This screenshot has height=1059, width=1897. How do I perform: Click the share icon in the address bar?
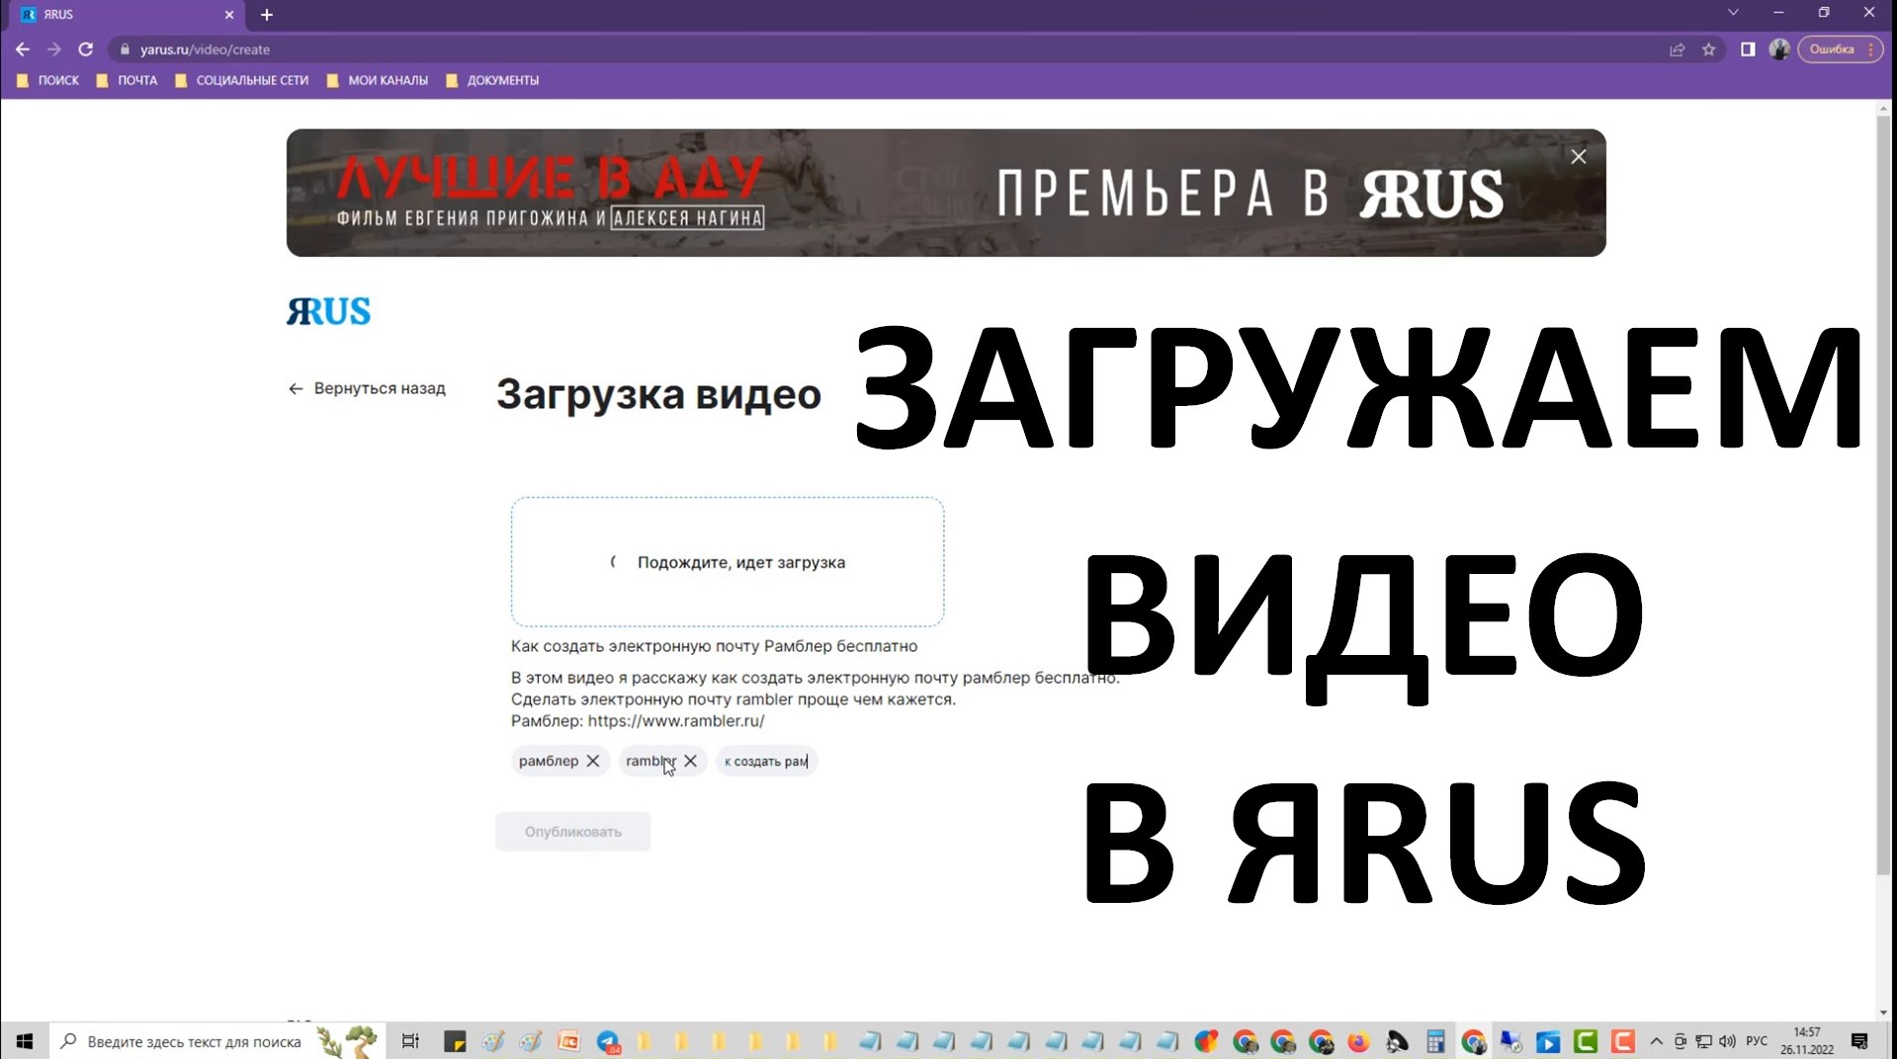[x=1676, y=48]
